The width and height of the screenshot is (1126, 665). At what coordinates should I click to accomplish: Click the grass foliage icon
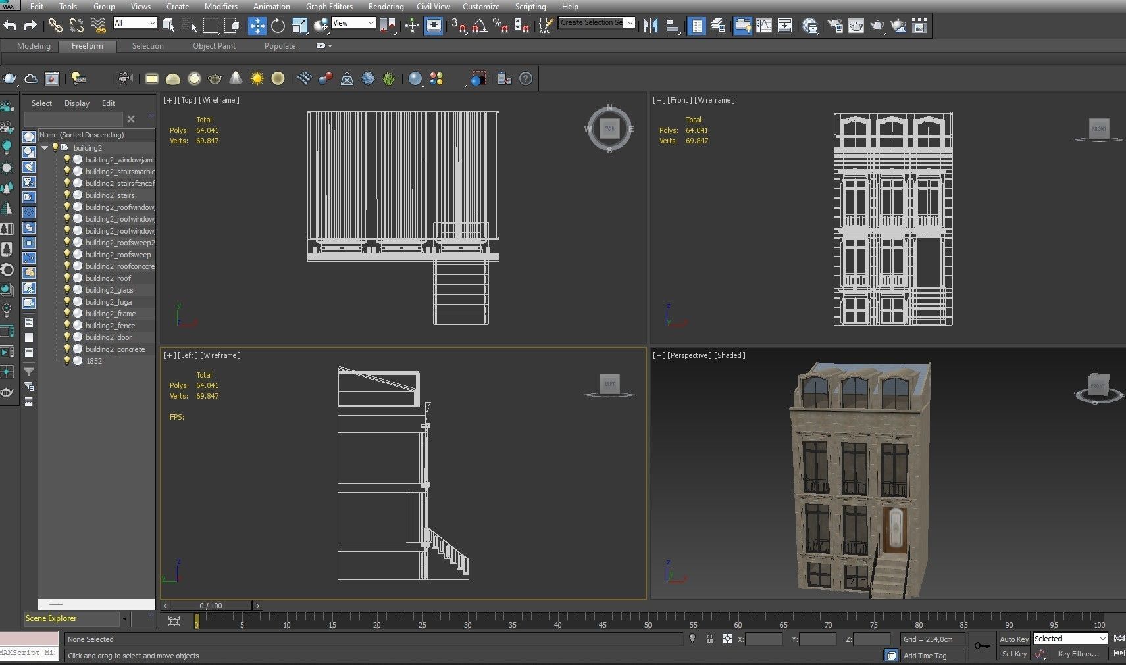point(389,79)
